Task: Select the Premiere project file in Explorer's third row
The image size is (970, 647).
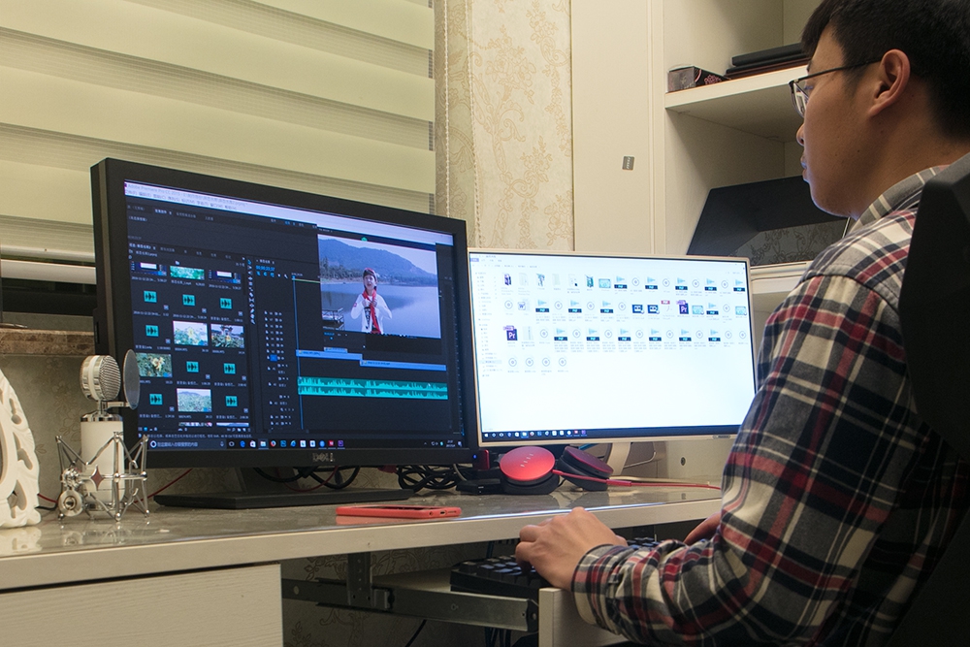Action: click(x=511, y=334)
